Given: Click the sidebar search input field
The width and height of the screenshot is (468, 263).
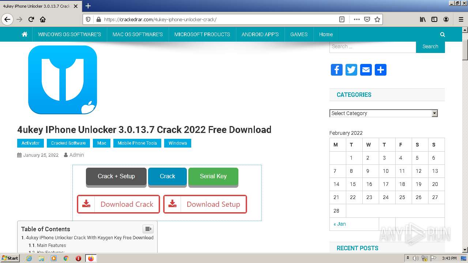Looking at the screenshot, I should click(373, 47).
